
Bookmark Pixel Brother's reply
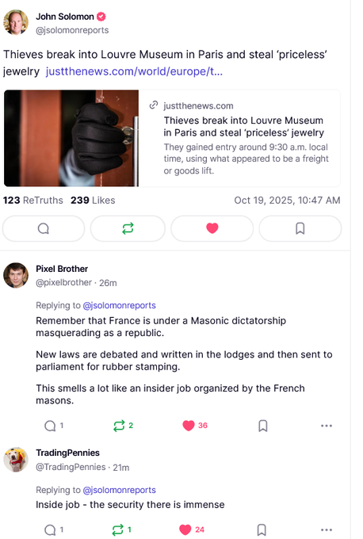263,426
